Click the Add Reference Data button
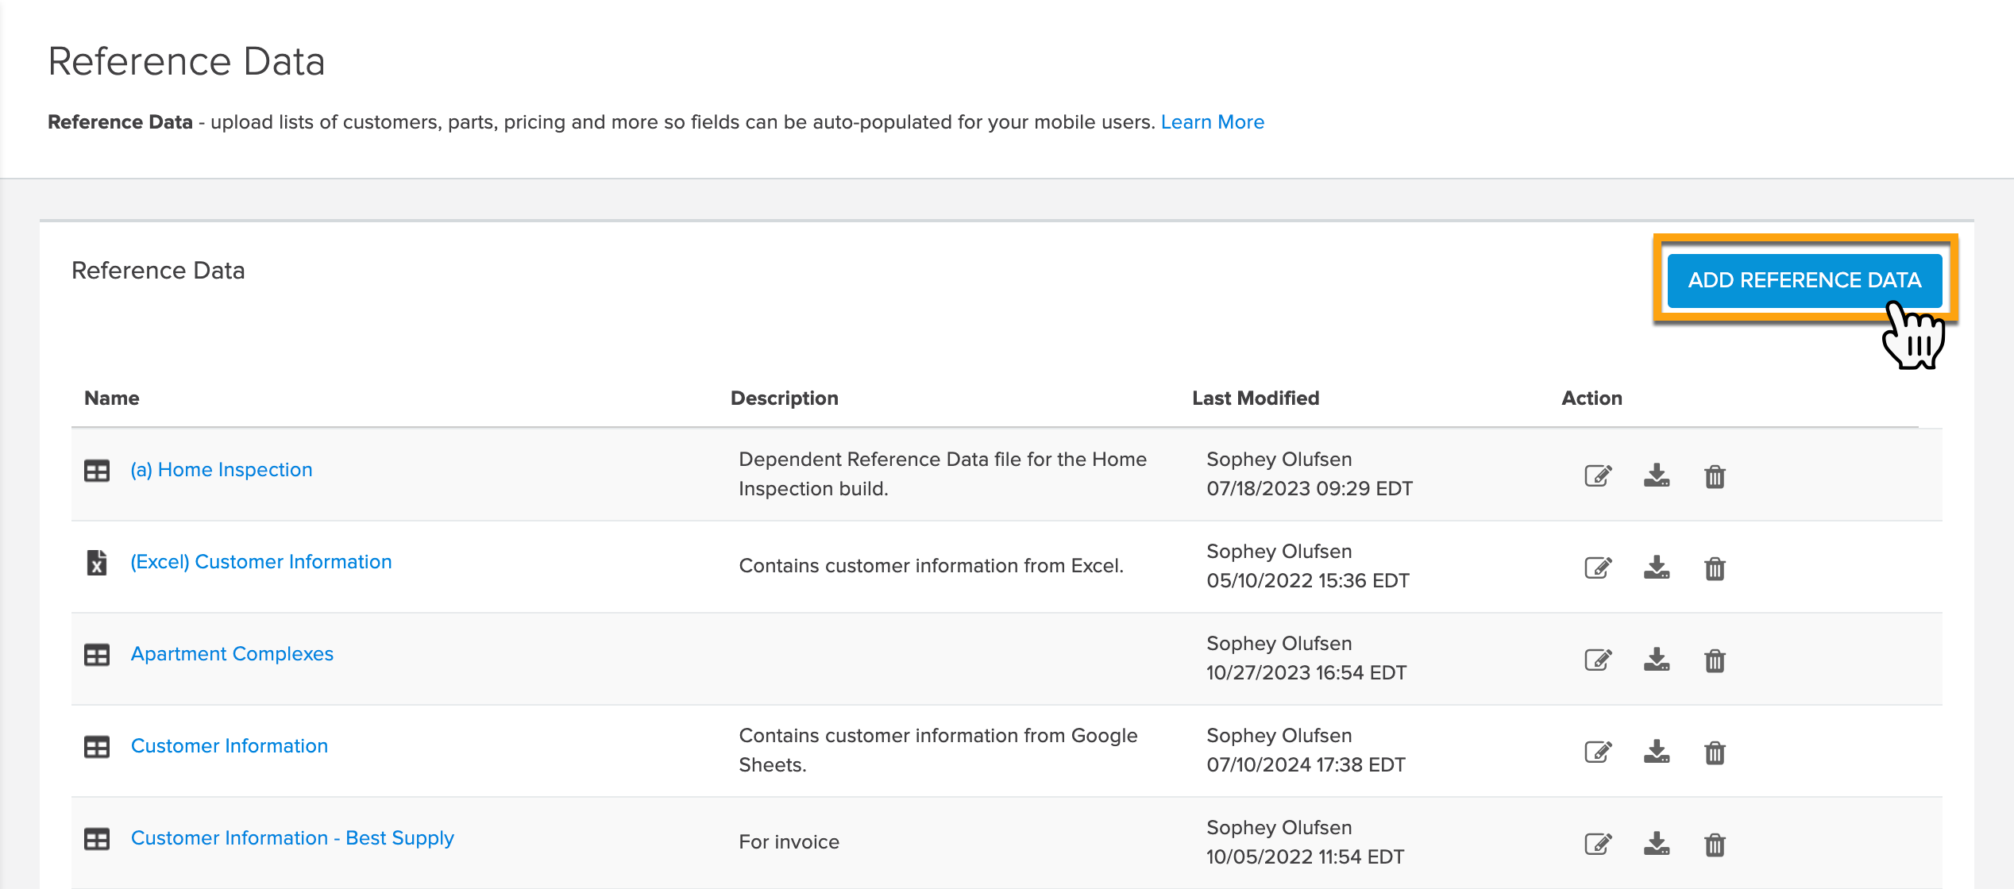Viewport: 2014px width, 889px height. point(1804,280)
